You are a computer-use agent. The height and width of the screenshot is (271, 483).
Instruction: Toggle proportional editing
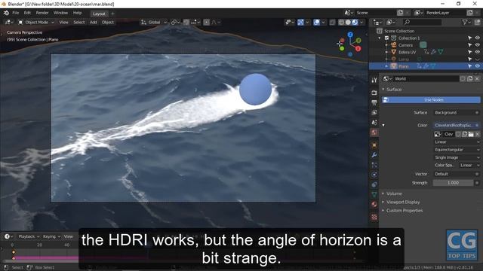click(206, 22)
